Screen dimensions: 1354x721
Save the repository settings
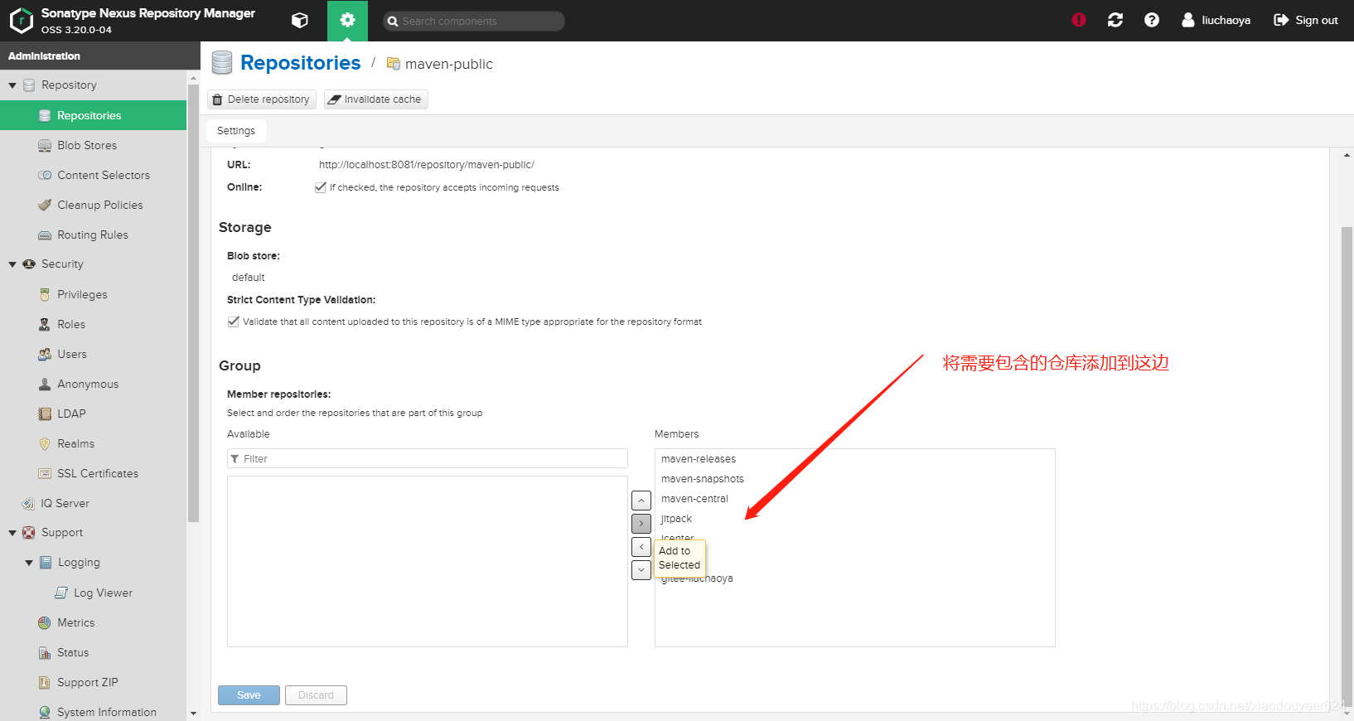click(x=249, y=695)
